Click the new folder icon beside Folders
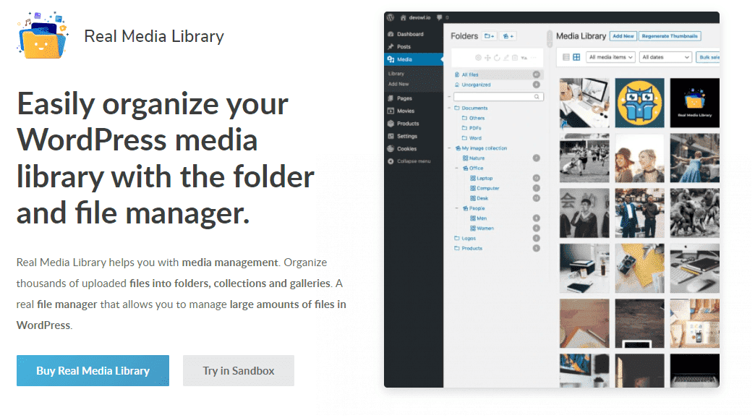The image size is (755, 418). 490,35
